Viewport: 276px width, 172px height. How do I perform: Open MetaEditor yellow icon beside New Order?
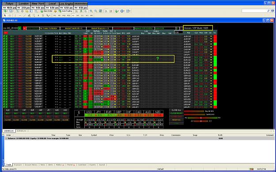pos(55,11)
